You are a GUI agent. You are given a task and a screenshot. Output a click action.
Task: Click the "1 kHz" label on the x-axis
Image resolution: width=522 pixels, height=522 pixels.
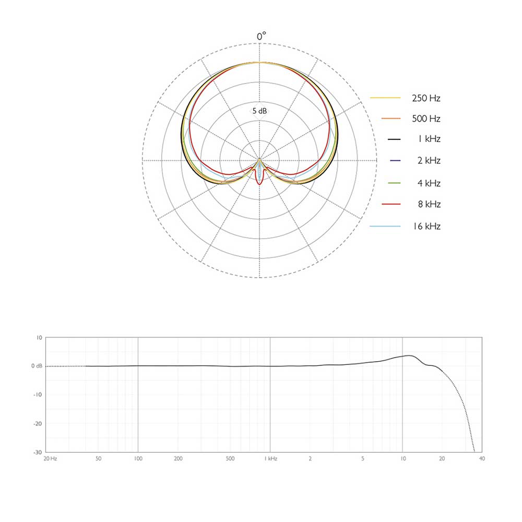(270, 458)
